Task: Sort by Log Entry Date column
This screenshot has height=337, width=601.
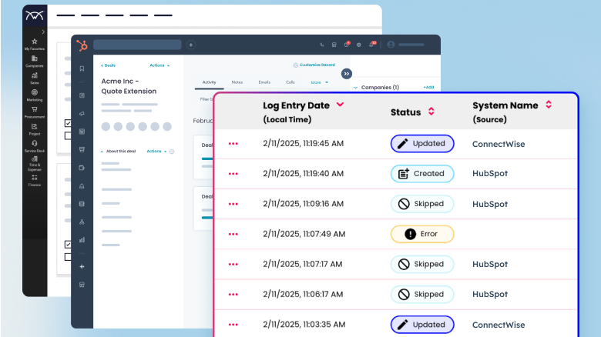Action: click(x=340, y=105)
